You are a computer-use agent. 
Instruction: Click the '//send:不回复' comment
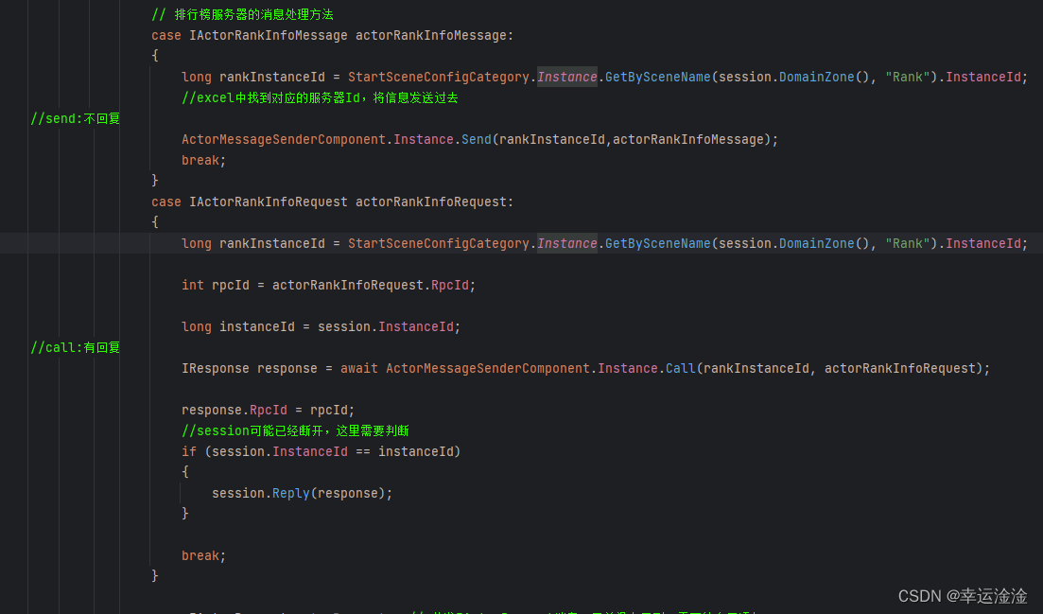click(x=75, y=118)
